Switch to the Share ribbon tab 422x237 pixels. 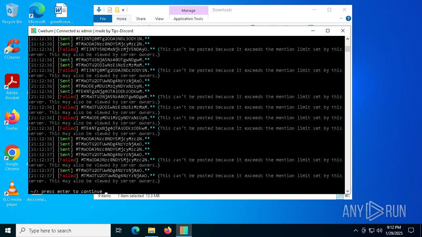click(x=141, y=19)
